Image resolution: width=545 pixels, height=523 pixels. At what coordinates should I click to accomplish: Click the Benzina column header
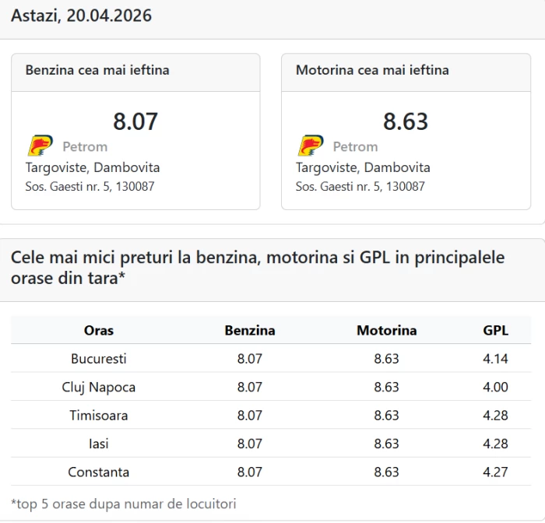250,330
